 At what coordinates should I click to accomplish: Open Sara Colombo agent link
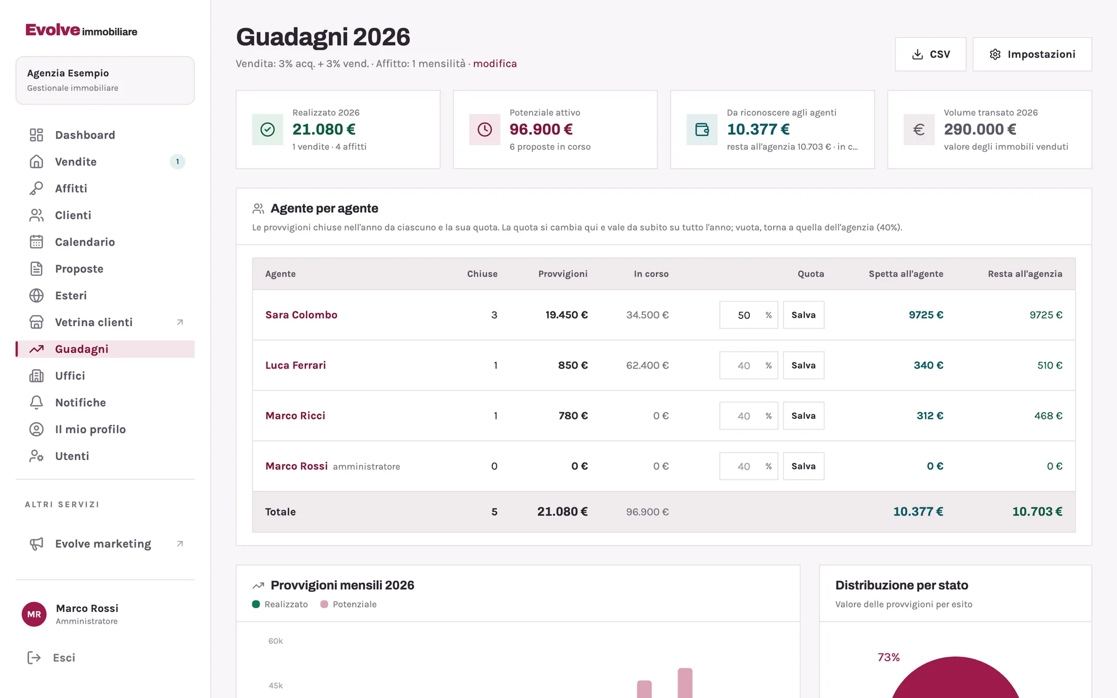tap(302, 315)
